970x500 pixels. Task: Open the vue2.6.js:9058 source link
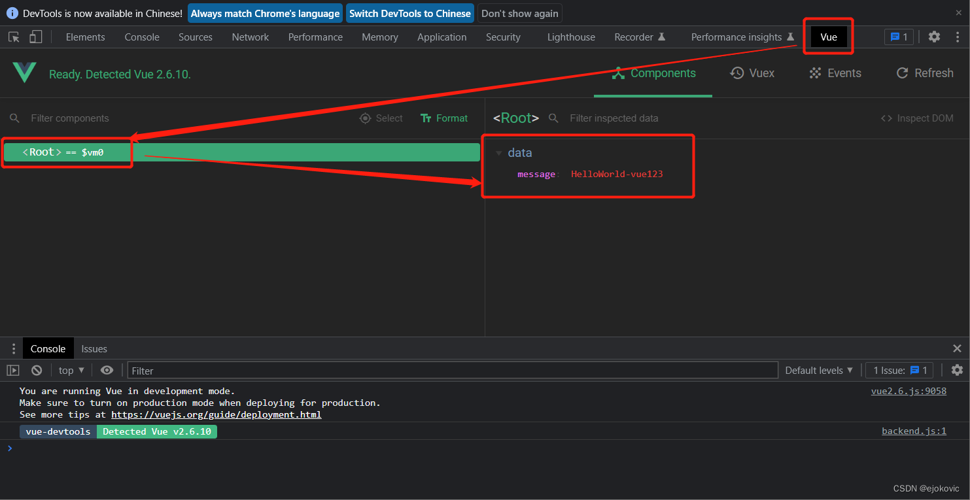tap(909, 391)
